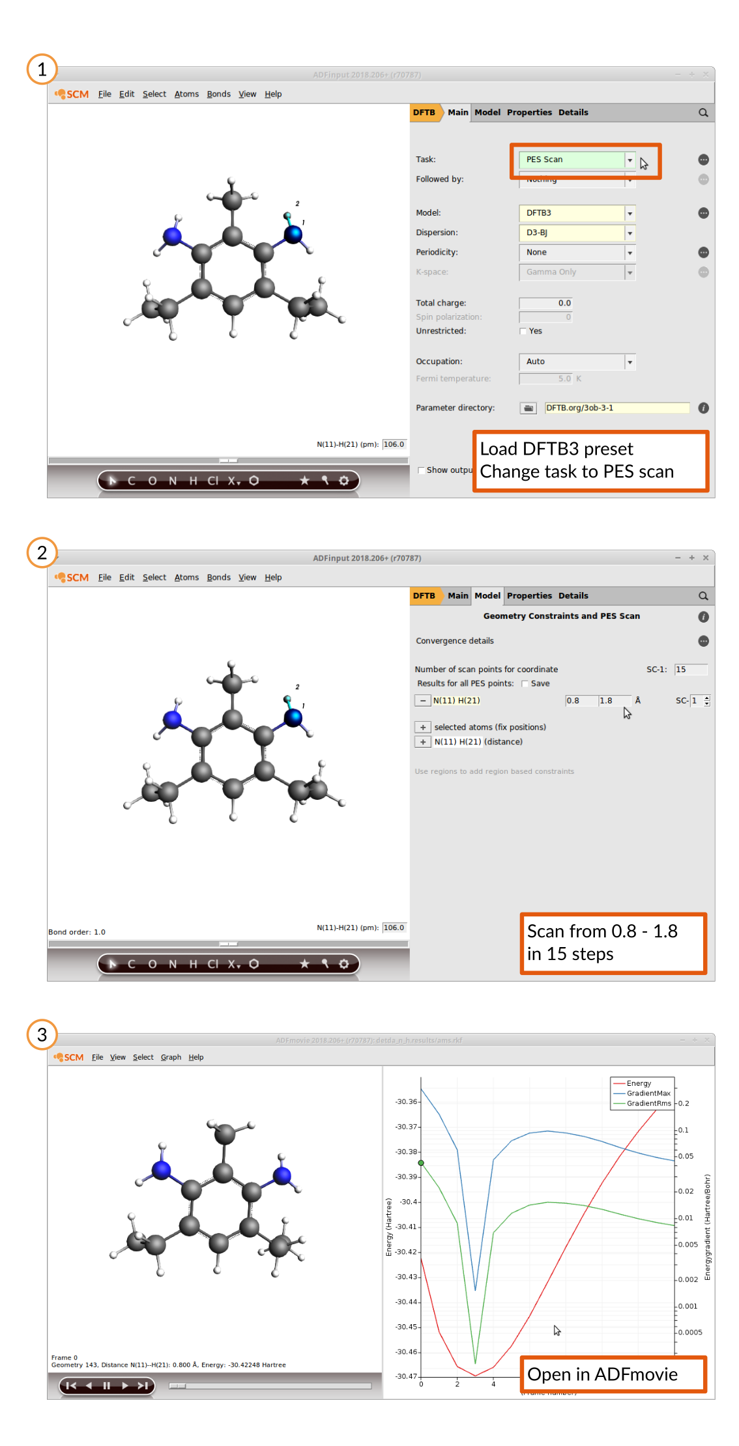This screenshot has width=739, height=1446.
Task: Click the SCM logo in the ADFmovie window
Action: (69, 1057)
